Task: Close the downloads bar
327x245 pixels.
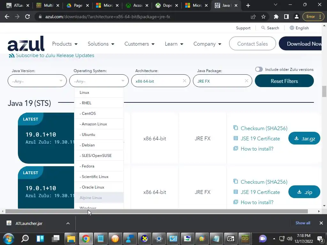Action: 321,223
